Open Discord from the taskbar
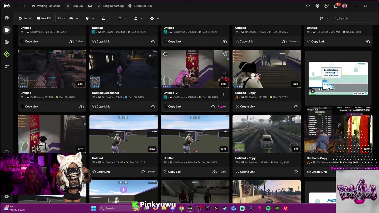Screen dimensions: 379x213 click(173, 208)
